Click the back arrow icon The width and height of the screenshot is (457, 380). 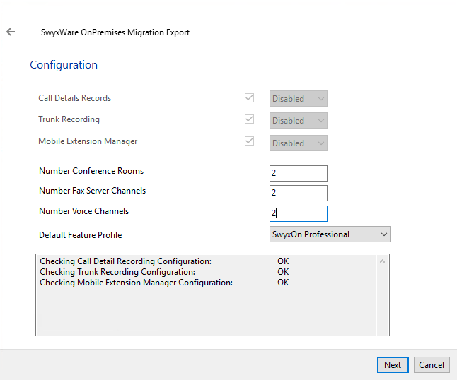click(x=11, y=32)
